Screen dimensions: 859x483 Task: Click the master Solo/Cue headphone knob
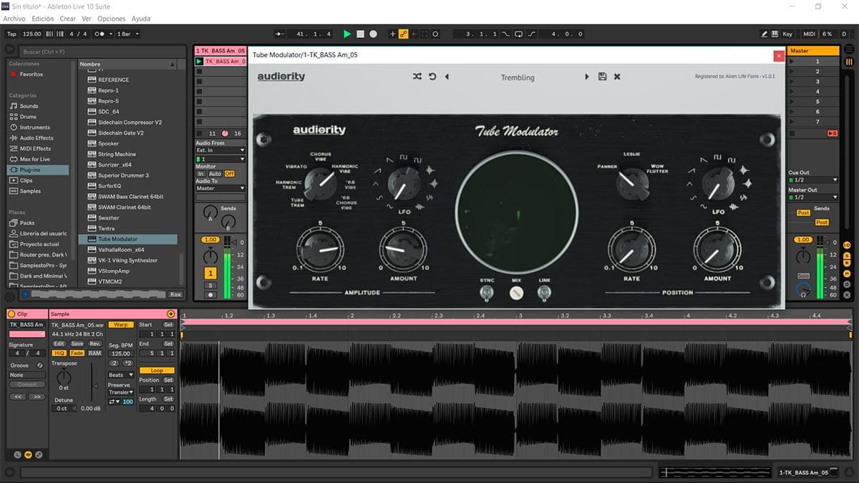pos(803,291)
